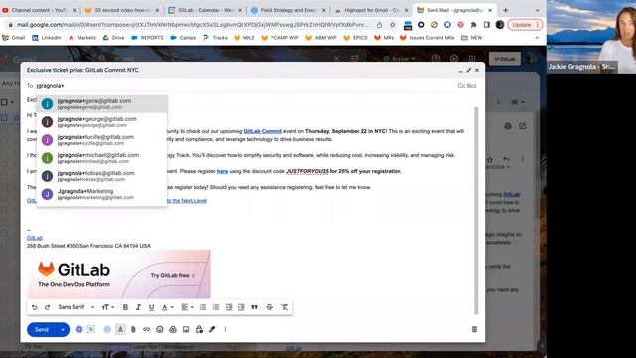The image size is (636, 358).
Task: Select jgragnola+michael@gitlab.com suggestion
Action: tap(101, 158)
